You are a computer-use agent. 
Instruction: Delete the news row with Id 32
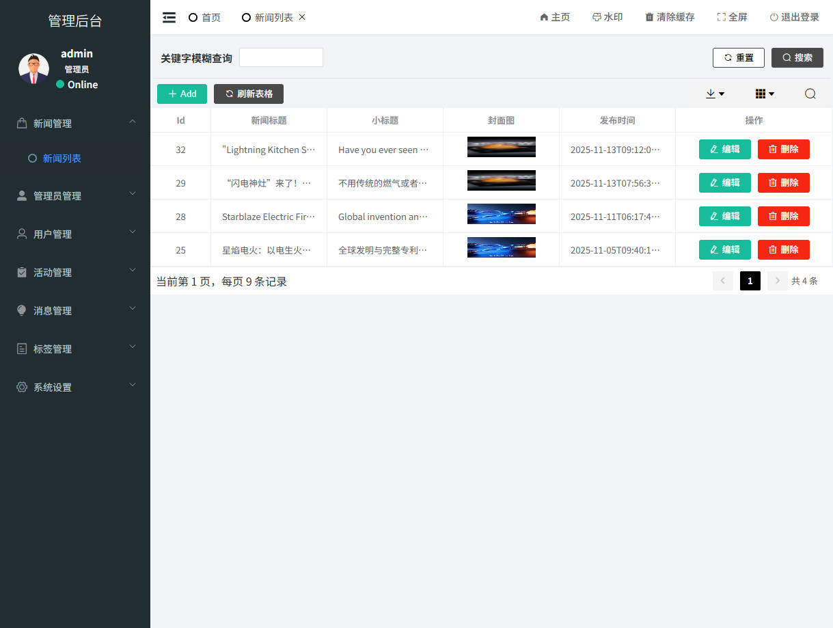(783, 149)
